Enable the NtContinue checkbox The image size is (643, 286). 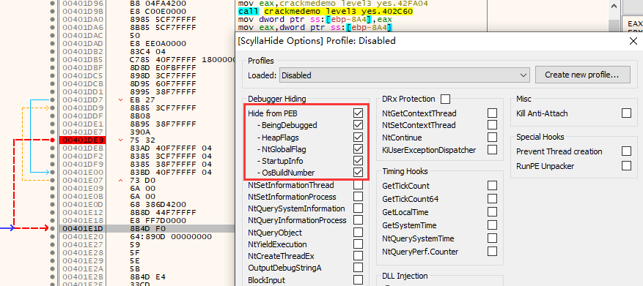[492, 137]
